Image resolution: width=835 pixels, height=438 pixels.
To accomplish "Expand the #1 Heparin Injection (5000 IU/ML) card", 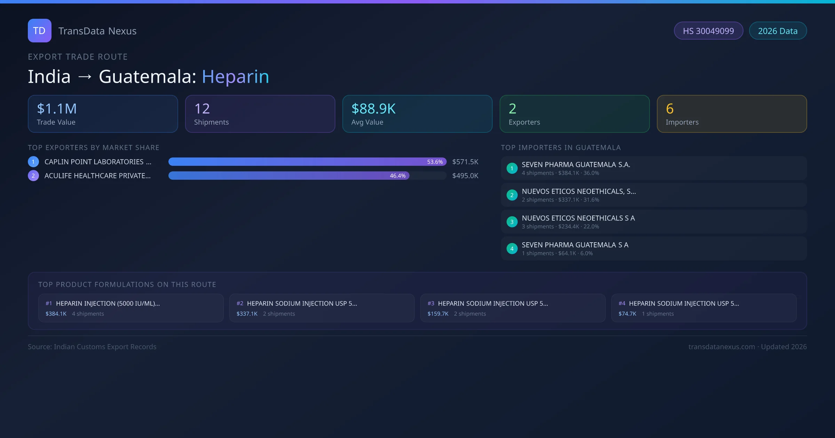I will click(131, 308).
